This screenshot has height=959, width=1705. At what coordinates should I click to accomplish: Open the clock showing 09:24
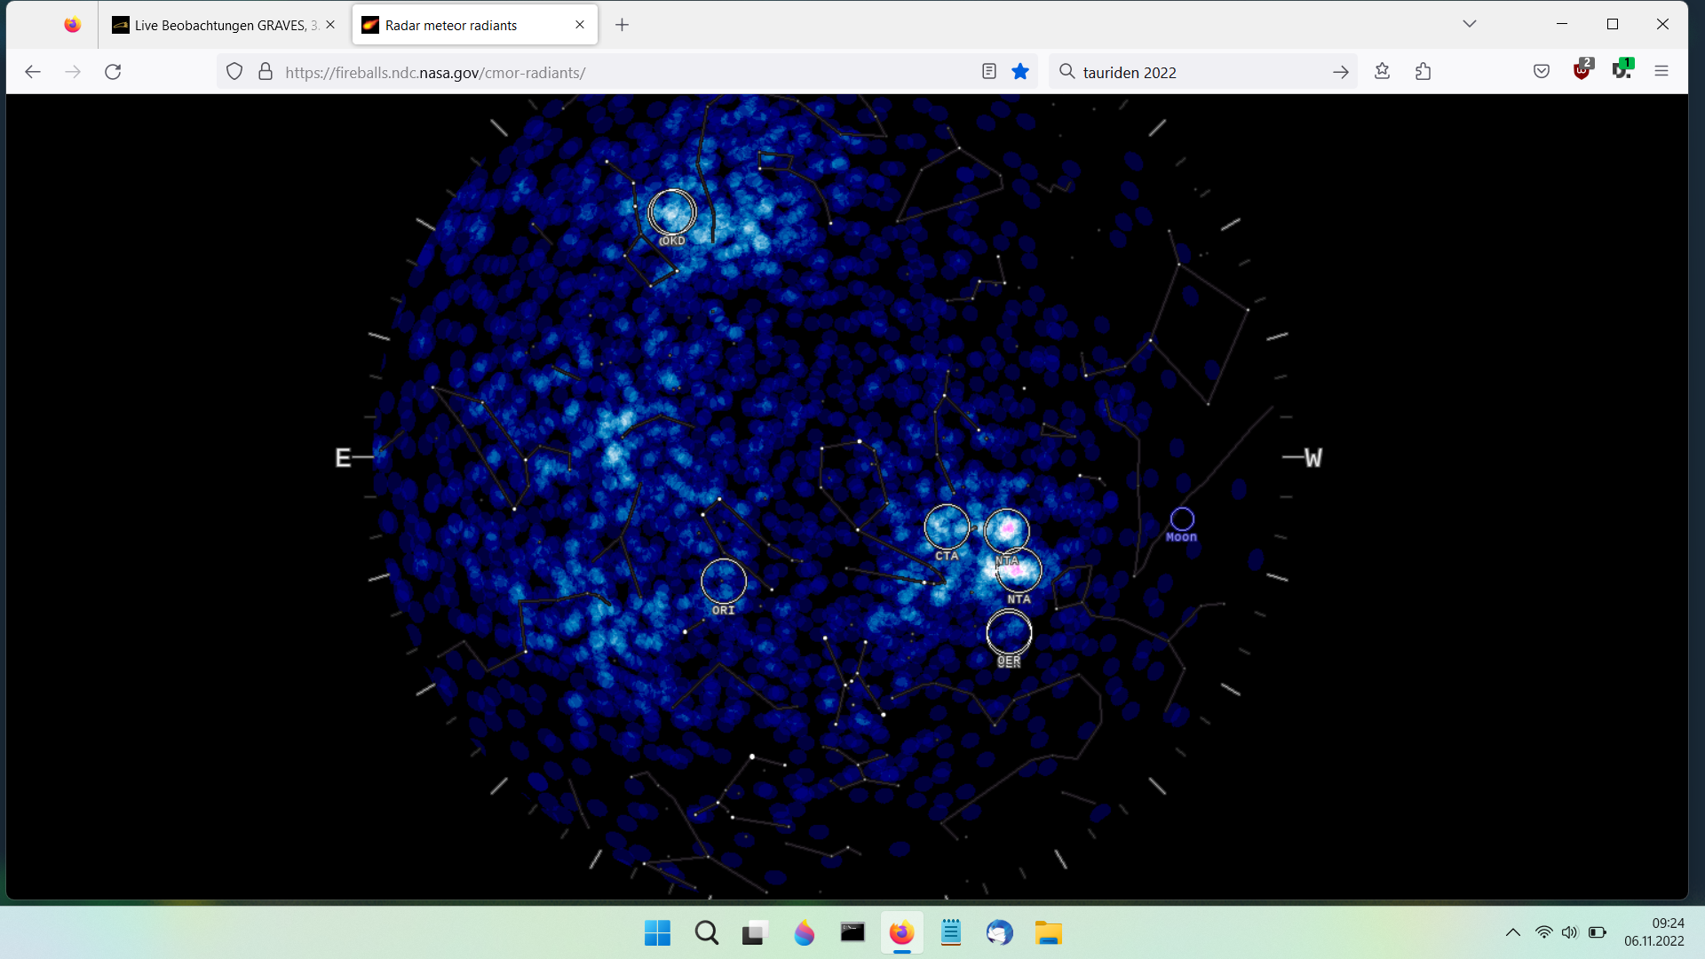[x=1653, y=932]
